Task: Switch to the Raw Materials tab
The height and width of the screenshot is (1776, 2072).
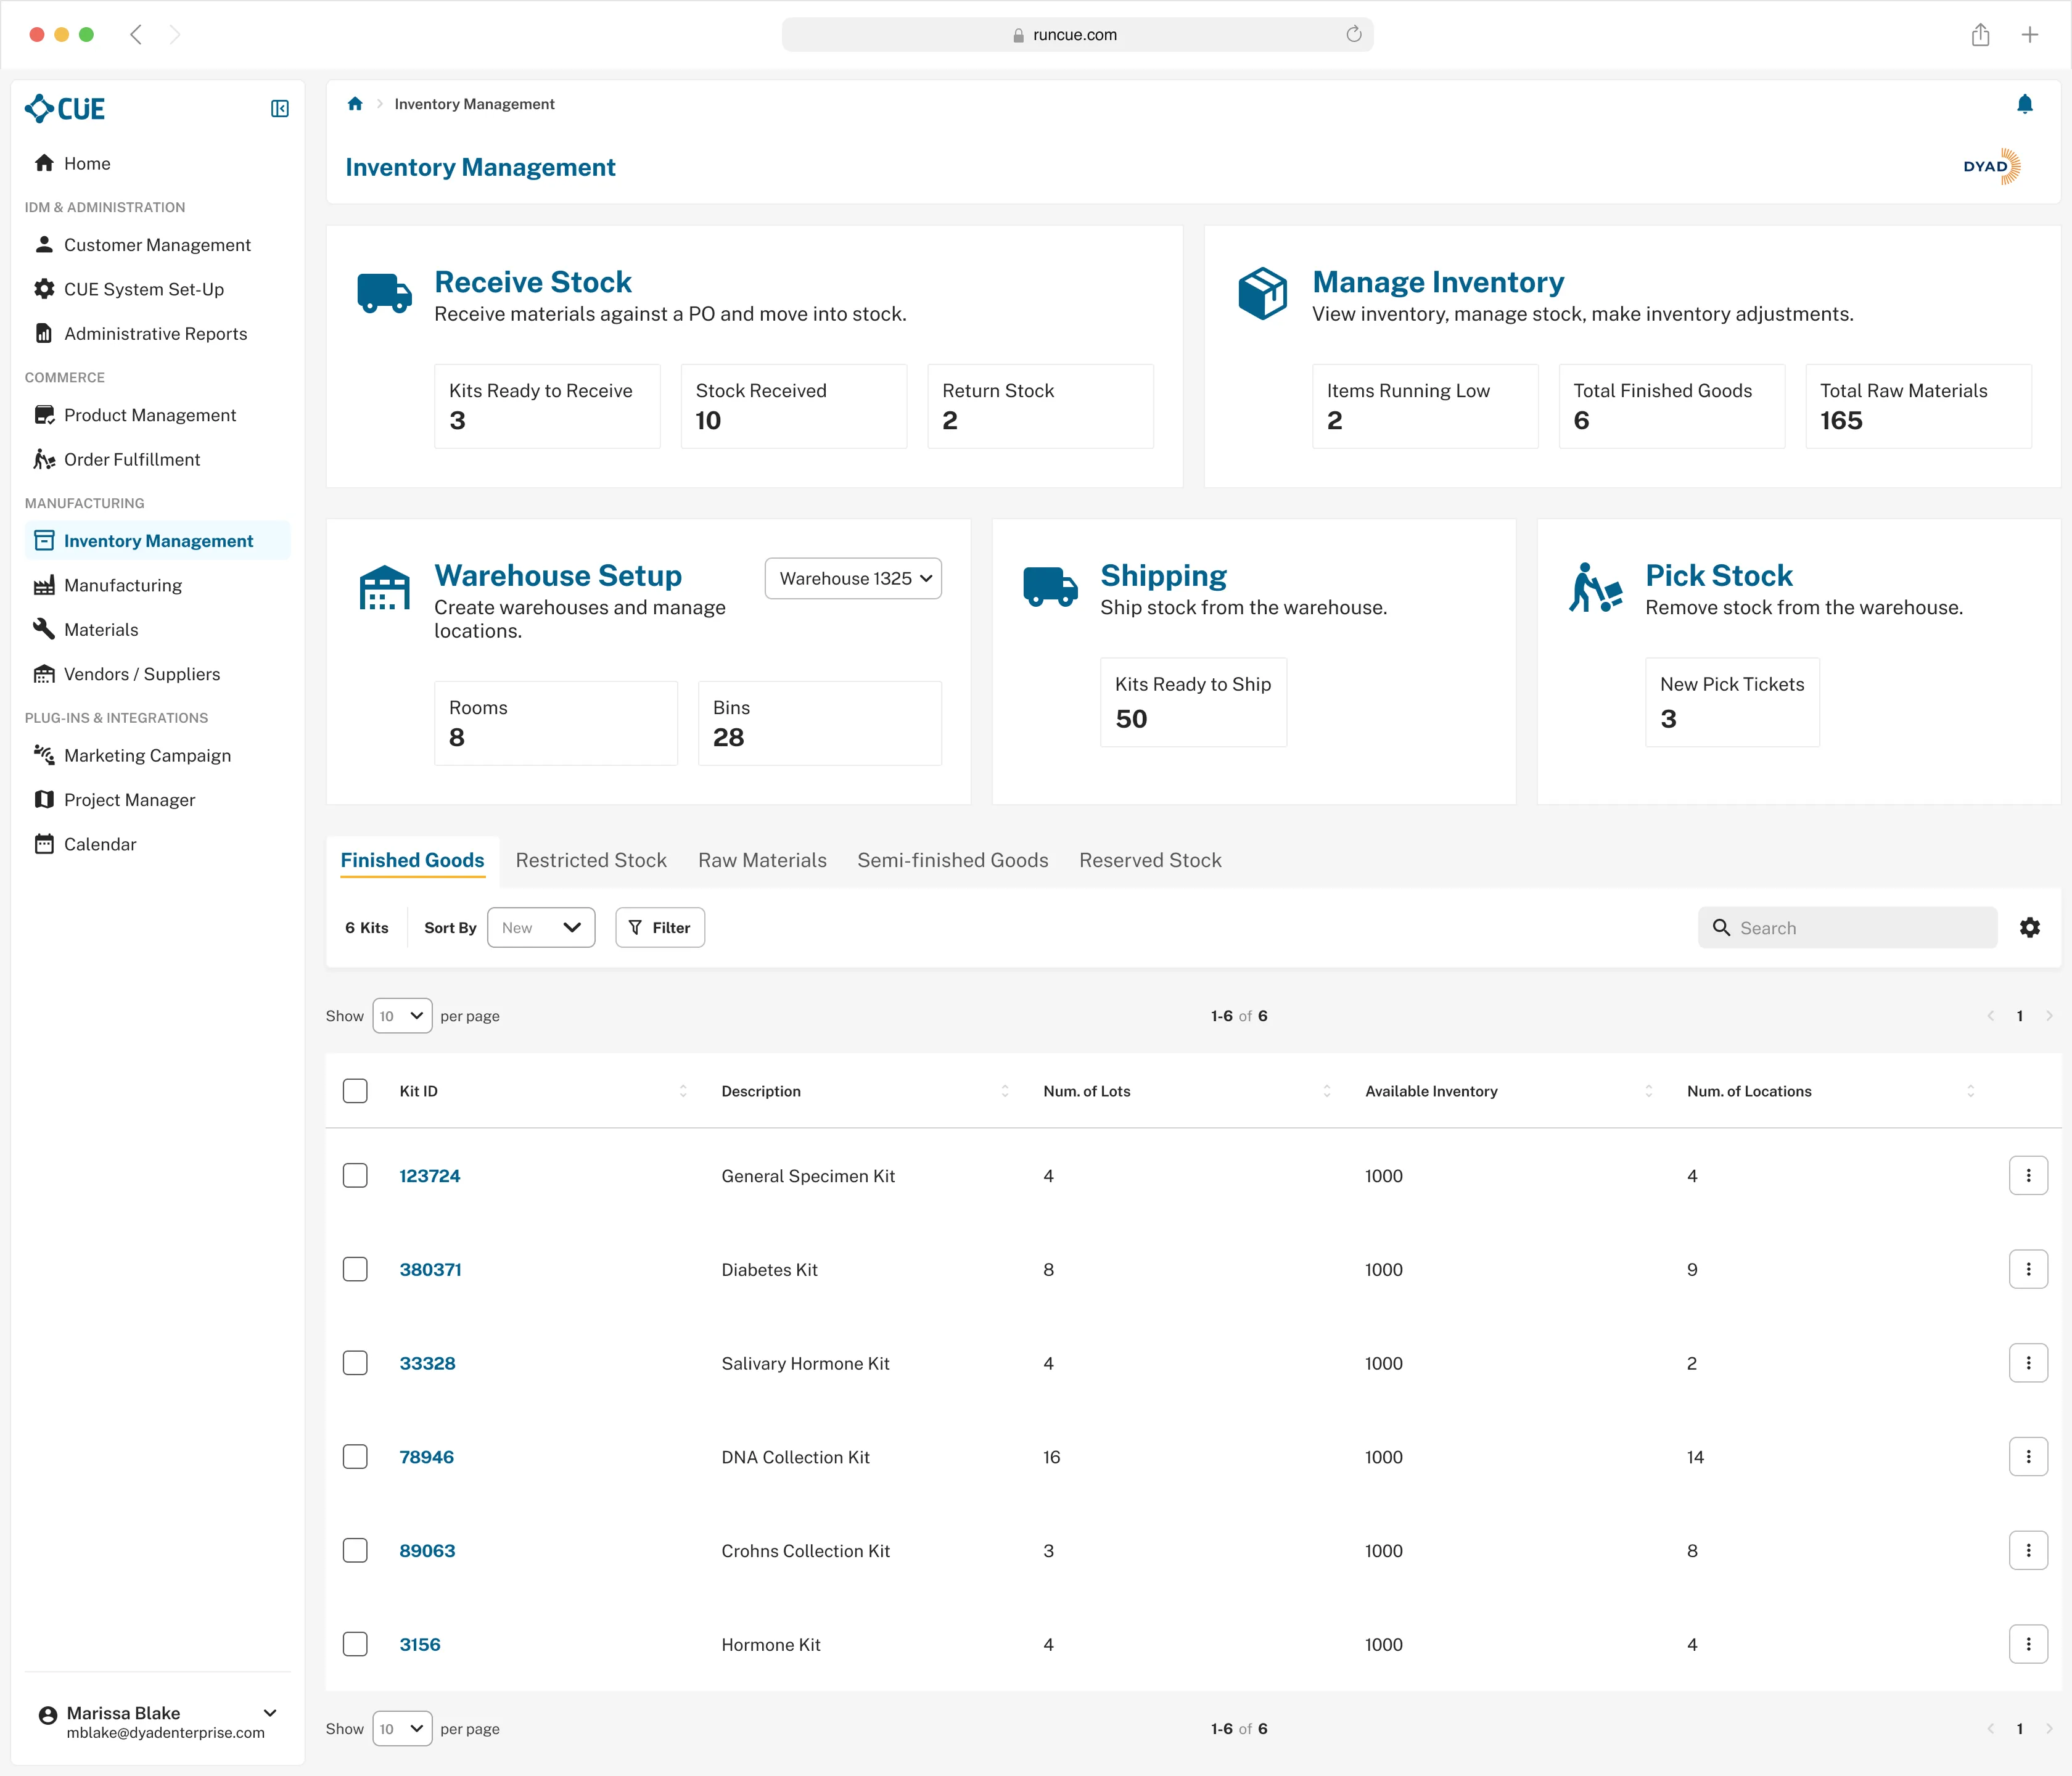Action: [762, 860]
